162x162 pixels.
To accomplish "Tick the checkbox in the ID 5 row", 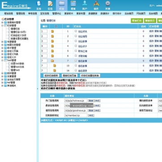I will pos(76,51).
